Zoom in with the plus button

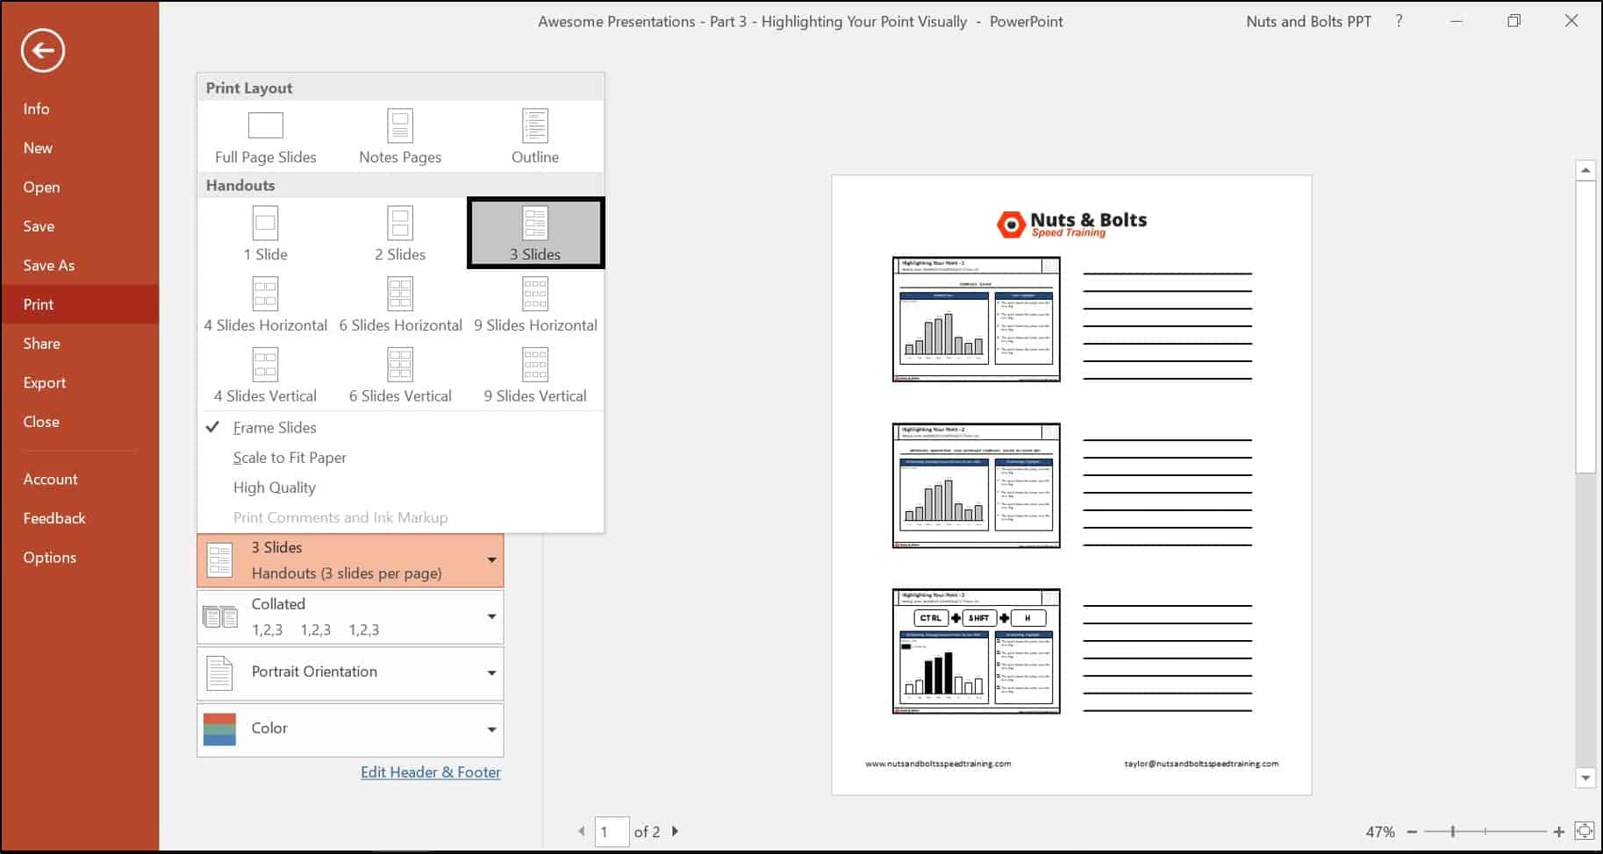1558,831
